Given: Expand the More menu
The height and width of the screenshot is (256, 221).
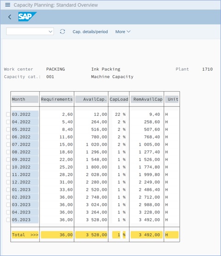Looking at the screenshot, I should click(x=123, y=32).
